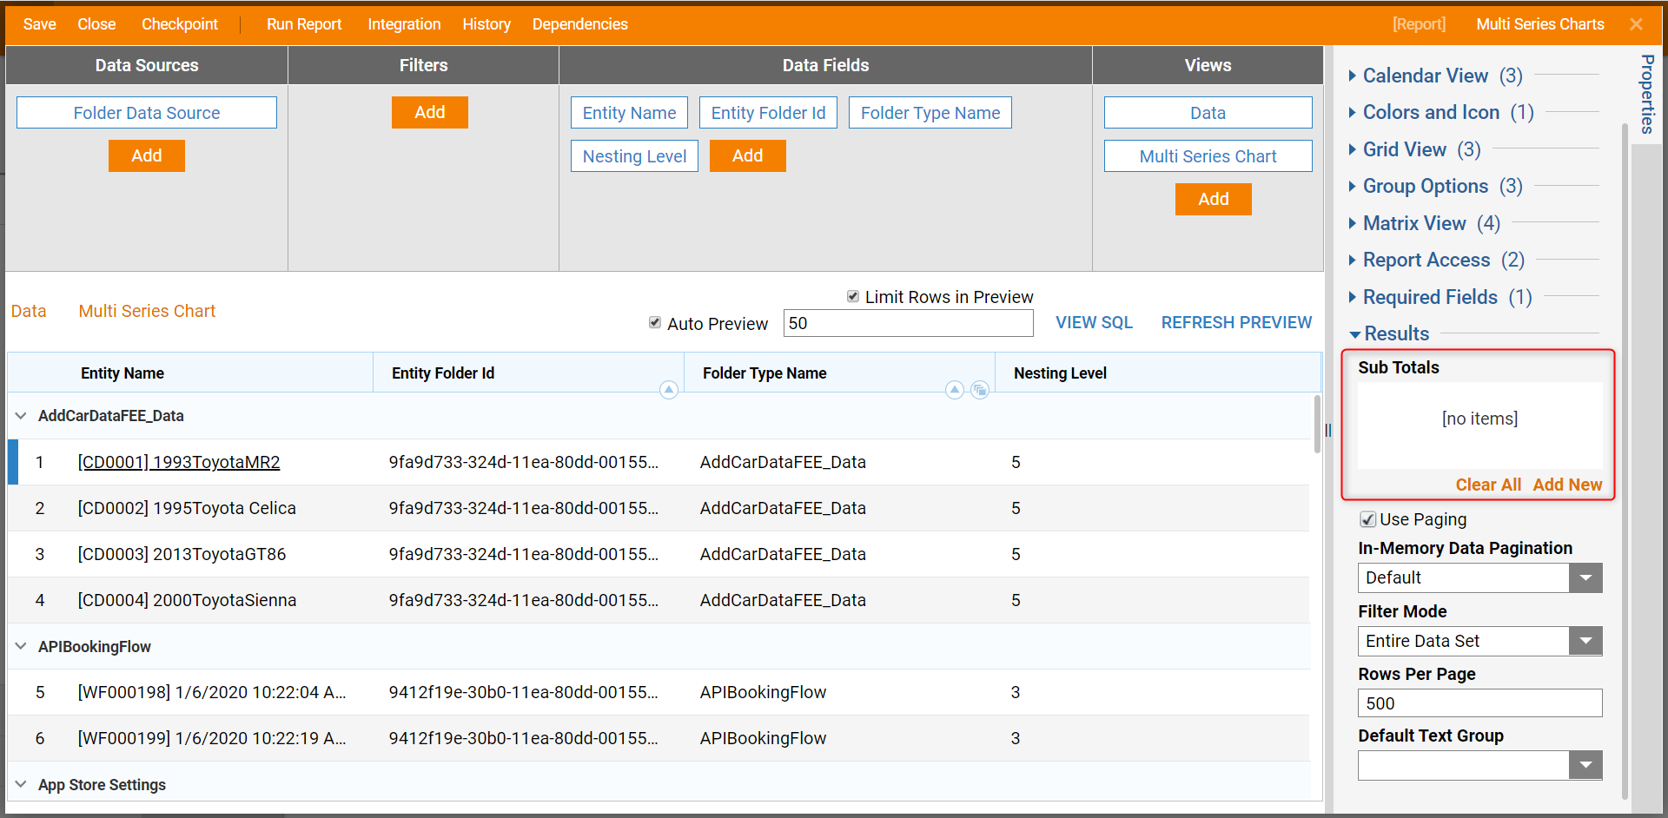The width and height of the screenshot is (1668, 818).
Task: Open the In-Memory Data Pagination dropdown
Action: pyautogui.click(x=1585, y=577)
